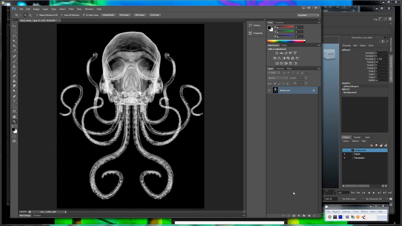Click the foreground color swatch in Color panel
The image size is (402, 226).
coord(269,28)
